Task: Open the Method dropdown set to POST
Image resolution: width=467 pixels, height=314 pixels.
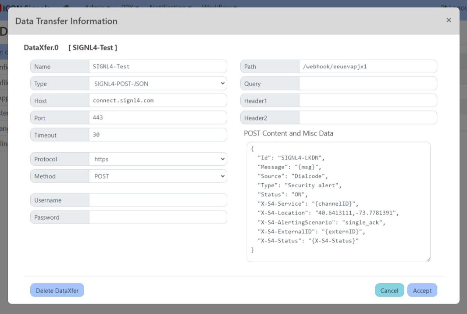Action: coord(158,176)
